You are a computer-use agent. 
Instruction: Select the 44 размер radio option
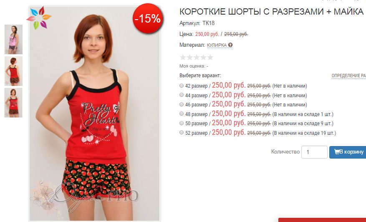point(182,95)
